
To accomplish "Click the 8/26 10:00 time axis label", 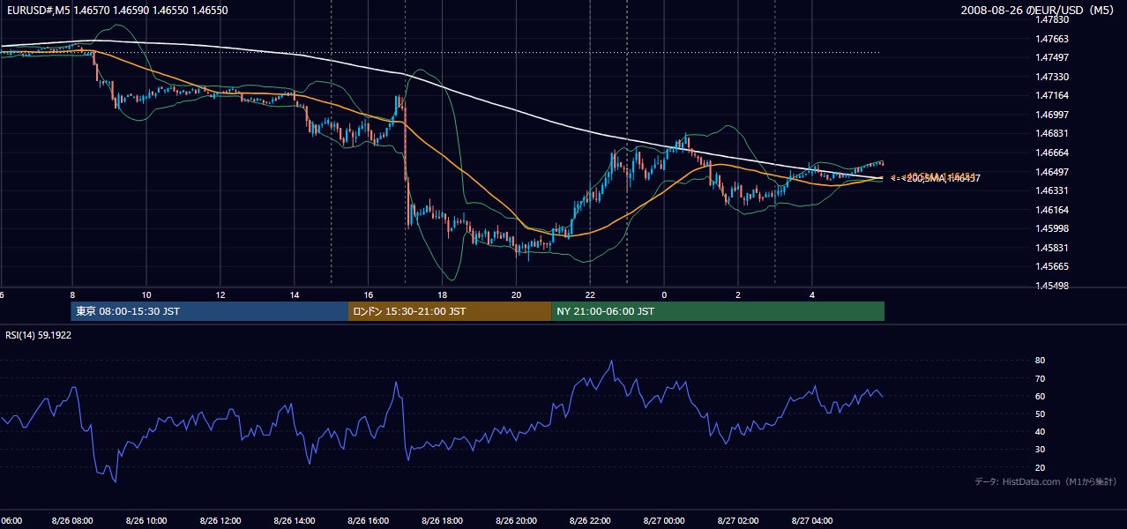I will (146, 520).
